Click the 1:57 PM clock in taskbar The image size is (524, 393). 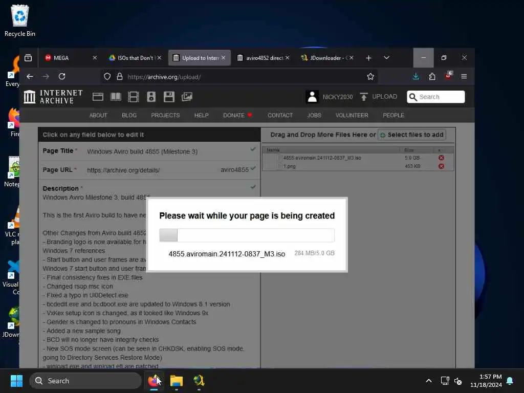point(491,377)
